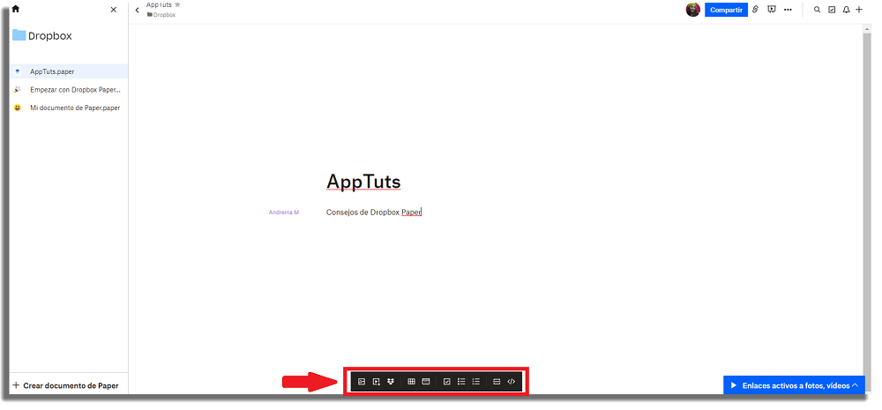
Task: Expand Enlaces activos a fotos, vídeos panel
Action: click(855, 385)
